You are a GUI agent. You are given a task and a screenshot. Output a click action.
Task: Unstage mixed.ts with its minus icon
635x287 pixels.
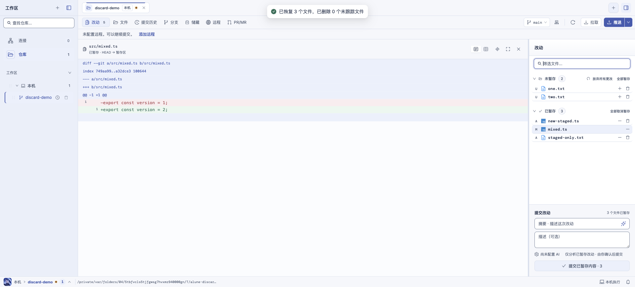628,129
